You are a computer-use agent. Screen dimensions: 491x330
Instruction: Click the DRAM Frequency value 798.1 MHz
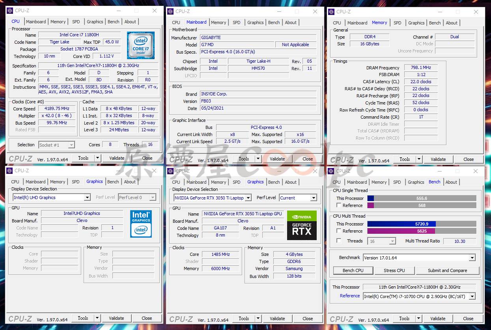pos(421,67)
